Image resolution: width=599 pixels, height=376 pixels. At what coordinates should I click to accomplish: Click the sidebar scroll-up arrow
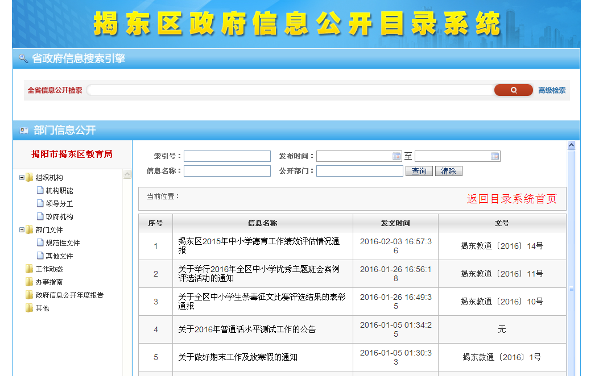tap(127, 174)
